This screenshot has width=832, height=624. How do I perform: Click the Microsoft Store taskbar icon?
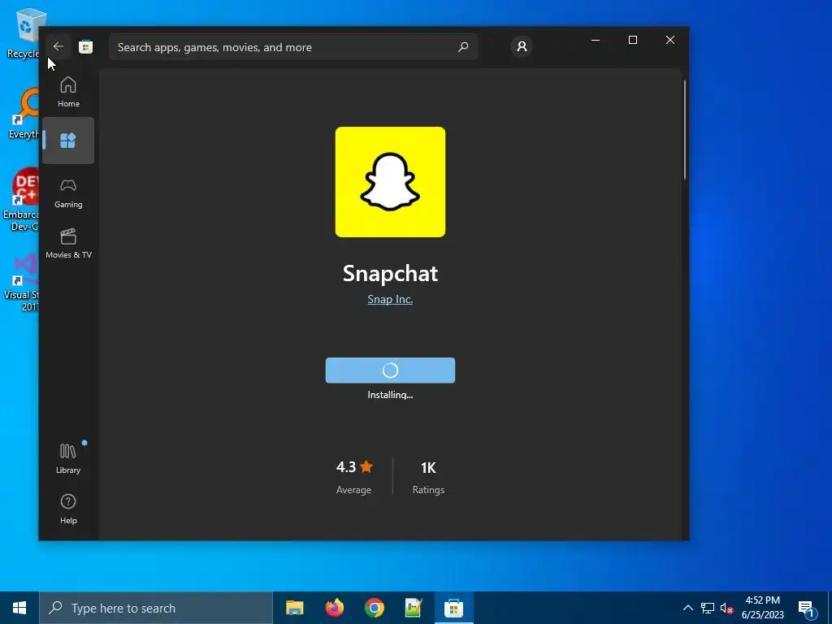coord(453,608)
